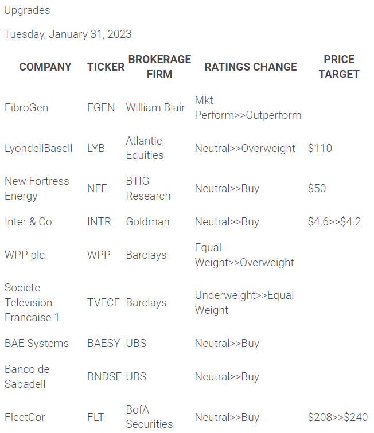Click the FibroGen company name
This screenshot has width=374, height=433.
[26, 108]
